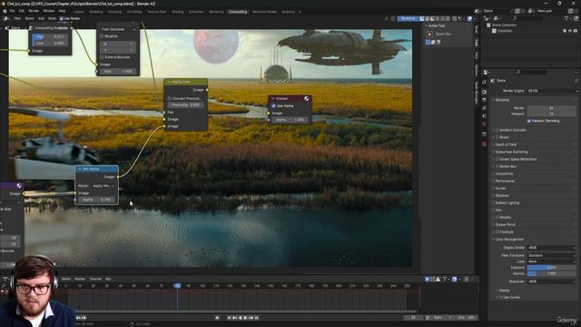Viewport: 581px width, 327px height.
Task: Switch to the Geometry Nodes workspace tab
Action: tap(264, 12)
